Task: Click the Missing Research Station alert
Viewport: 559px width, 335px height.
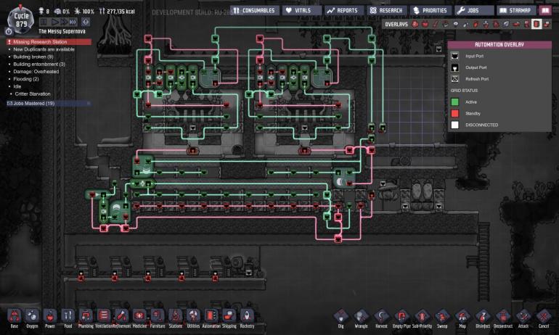Action: pos(49,42)
